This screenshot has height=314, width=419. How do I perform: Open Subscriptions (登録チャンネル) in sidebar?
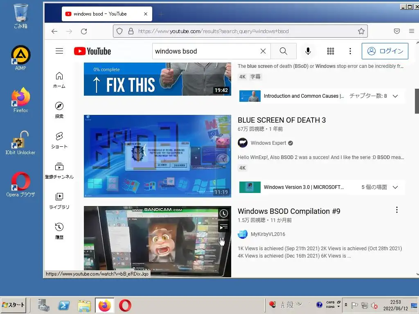click(59, 170)
